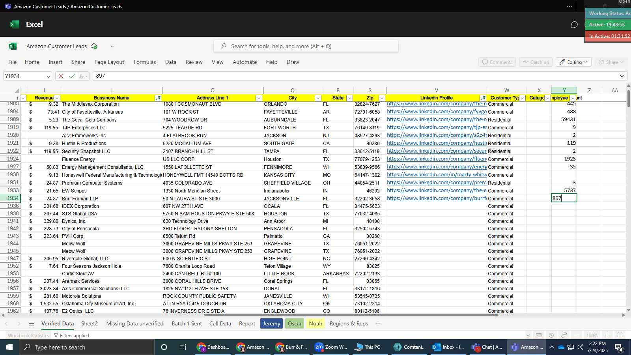Open the Teams app more options ellipsis
The height and width of the screenshot is (355, 631).
pos(569,6)
